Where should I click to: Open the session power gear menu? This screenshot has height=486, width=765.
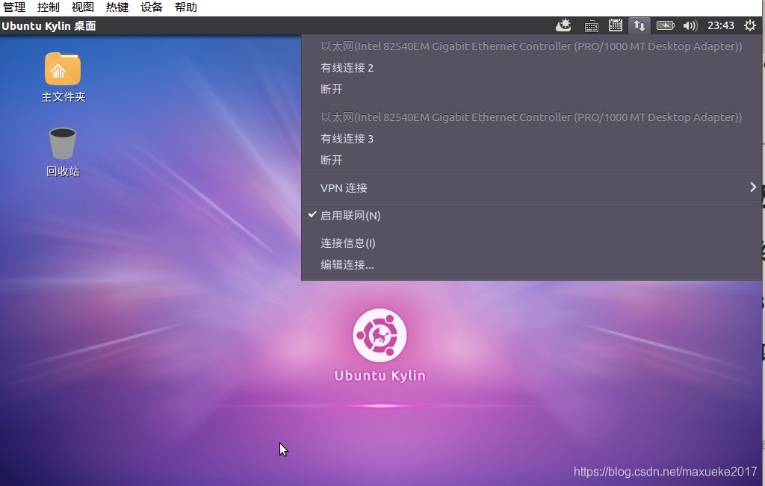[750, 25]
